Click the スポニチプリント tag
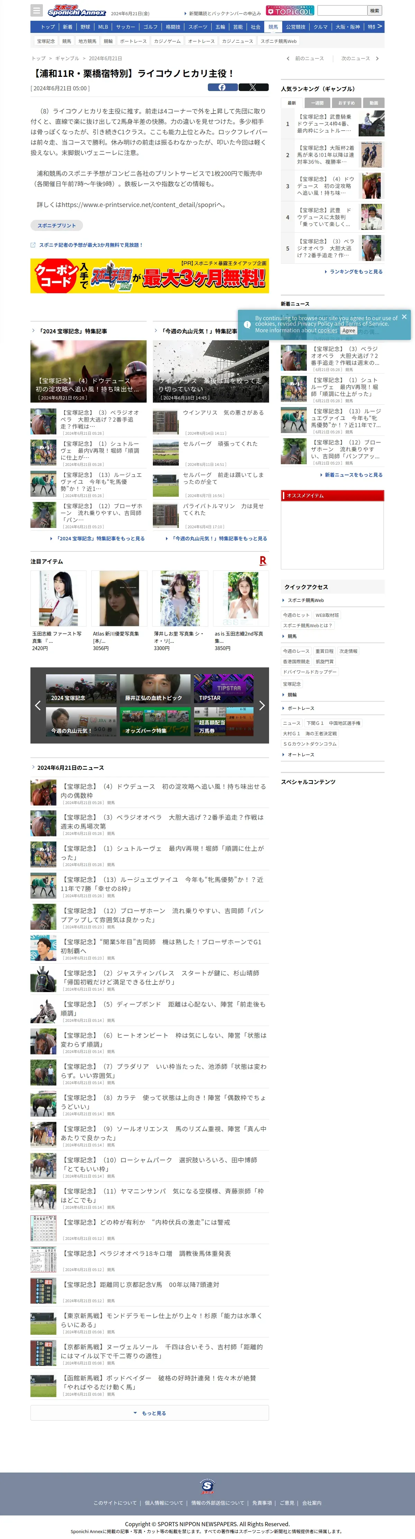The width and height of the screenshot is (415, 1539). pyautogui.click(x=57, y=225)
